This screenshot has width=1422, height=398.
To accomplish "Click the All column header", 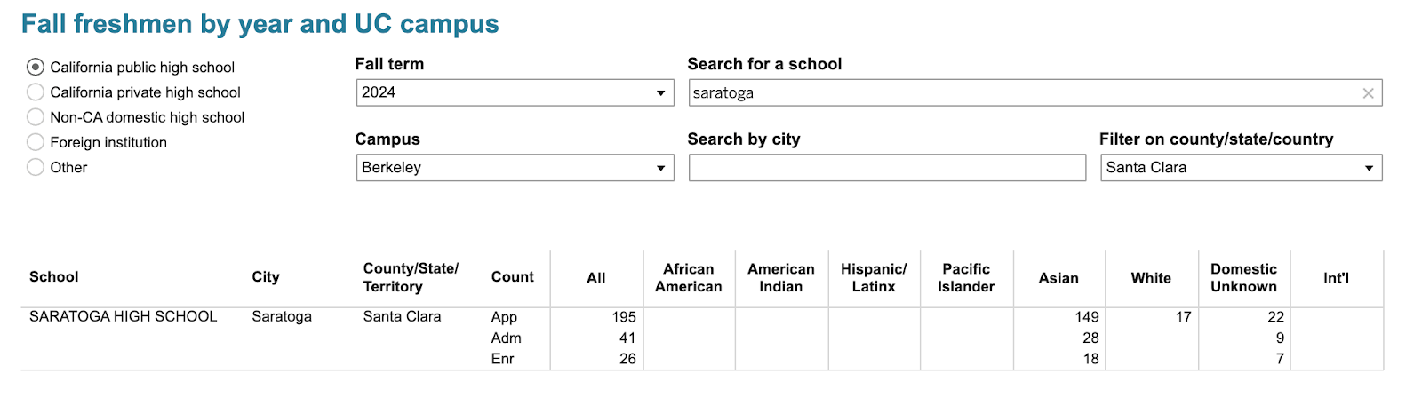I will (x=596, y=278).
